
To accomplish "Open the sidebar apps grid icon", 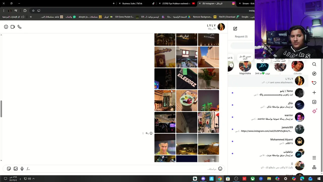I will coord(314,167).
